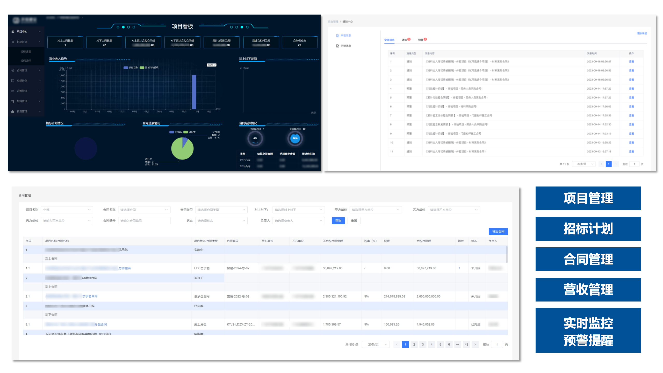663x373 pixels.
Task: Click the 项目中心 sidebar icon
Action: pos(13,32)
